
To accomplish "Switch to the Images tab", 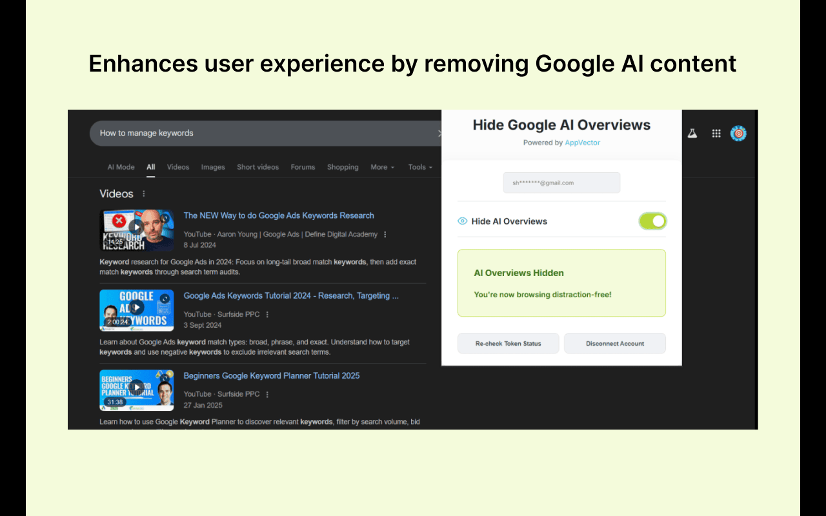I will [x=213, y=167].
